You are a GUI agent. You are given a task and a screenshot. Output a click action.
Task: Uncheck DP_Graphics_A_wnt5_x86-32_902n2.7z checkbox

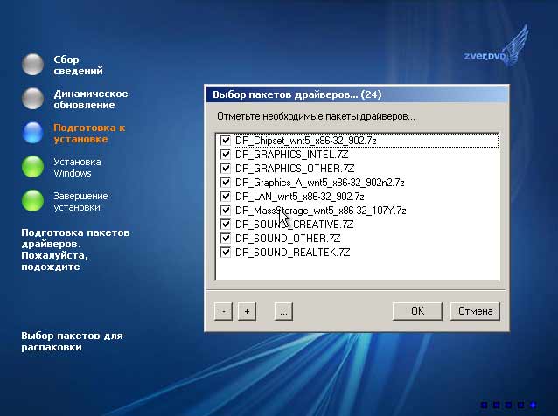click(226, 182)
